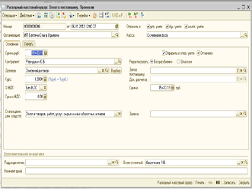Open magnifier icon in Контрагент field
Viewport: 252px width, 190px height.
point(119,61)
